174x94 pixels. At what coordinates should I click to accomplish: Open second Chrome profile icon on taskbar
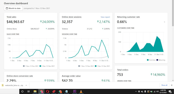coord(60,91)
